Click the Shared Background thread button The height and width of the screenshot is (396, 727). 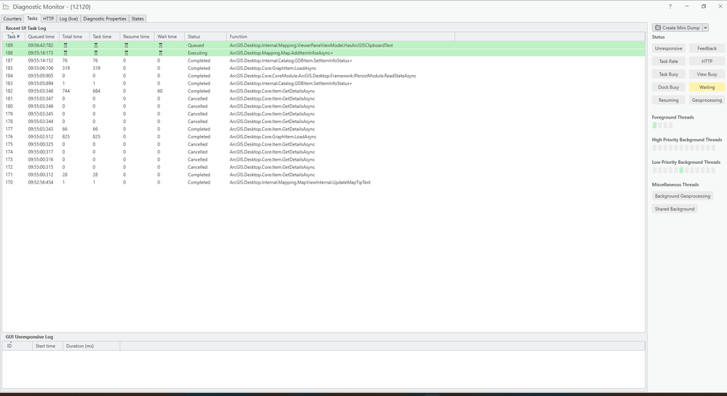[675, 209]
